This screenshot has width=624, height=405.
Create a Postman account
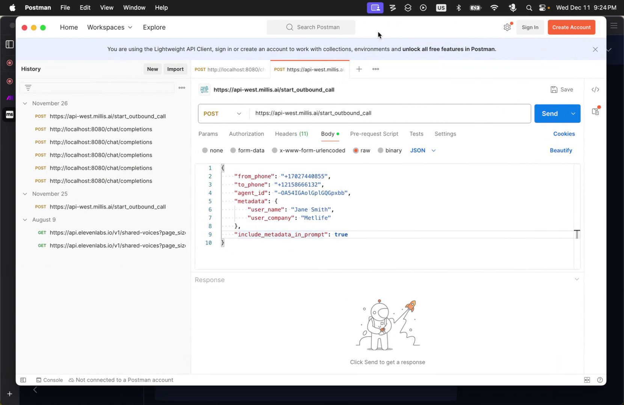(571, 27)
